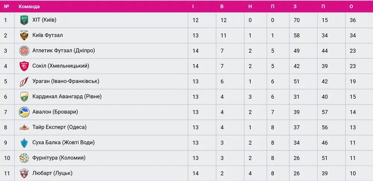The width and height of the screenshot is (373, 181).
Task: Click the Київ Футзал team logo
Action: point(24,35)
